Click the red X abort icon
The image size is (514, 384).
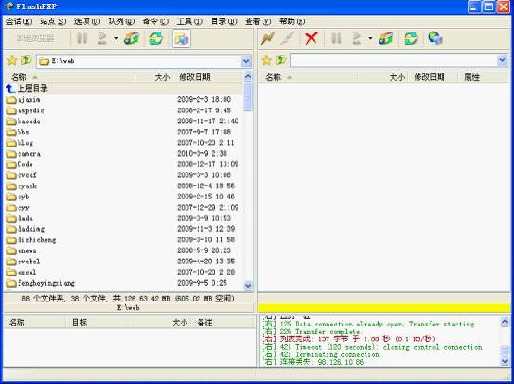click(311, 38)
